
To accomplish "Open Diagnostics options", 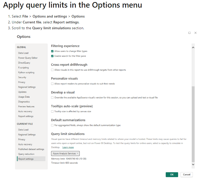I will [x=24, y=102].
